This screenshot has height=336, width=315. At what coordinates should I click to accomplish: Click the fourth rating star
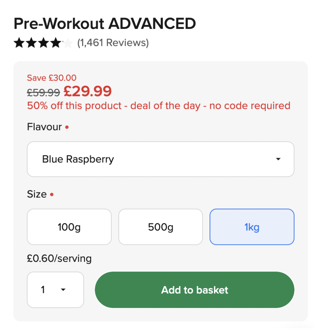coord(56,43)
